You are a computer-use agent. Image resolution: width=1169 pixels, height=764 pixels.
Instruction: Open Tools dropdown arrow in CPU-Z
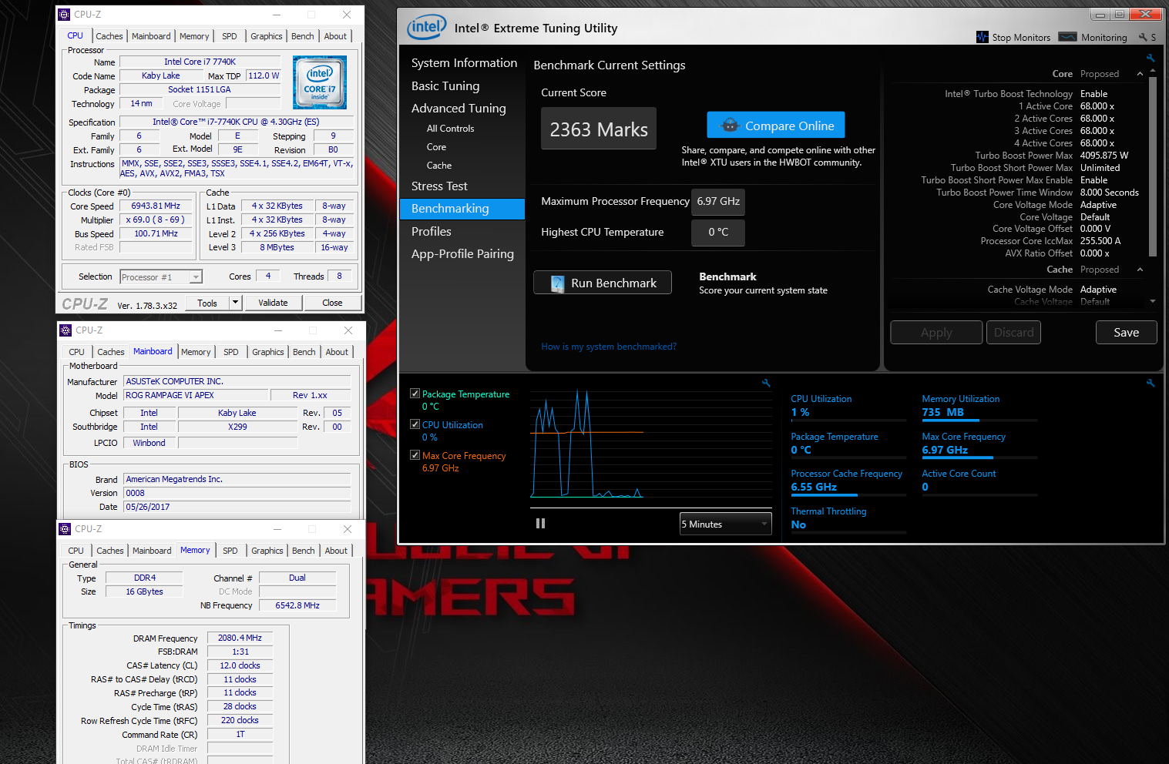tap(235, 303)
